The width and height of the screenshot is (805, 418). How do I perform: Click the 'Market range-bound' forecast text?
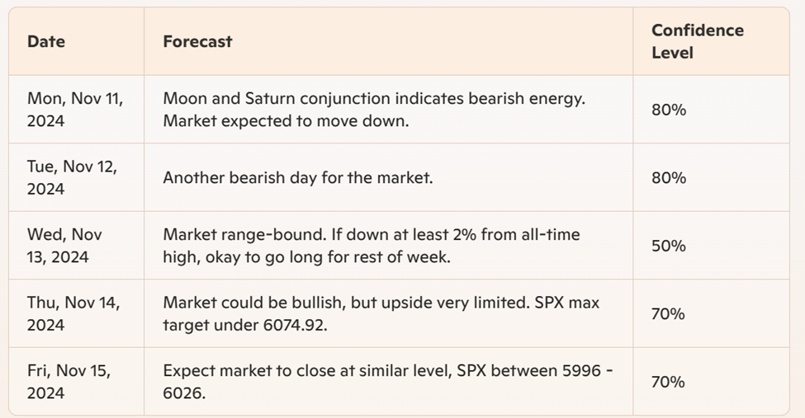click(372, 246)
